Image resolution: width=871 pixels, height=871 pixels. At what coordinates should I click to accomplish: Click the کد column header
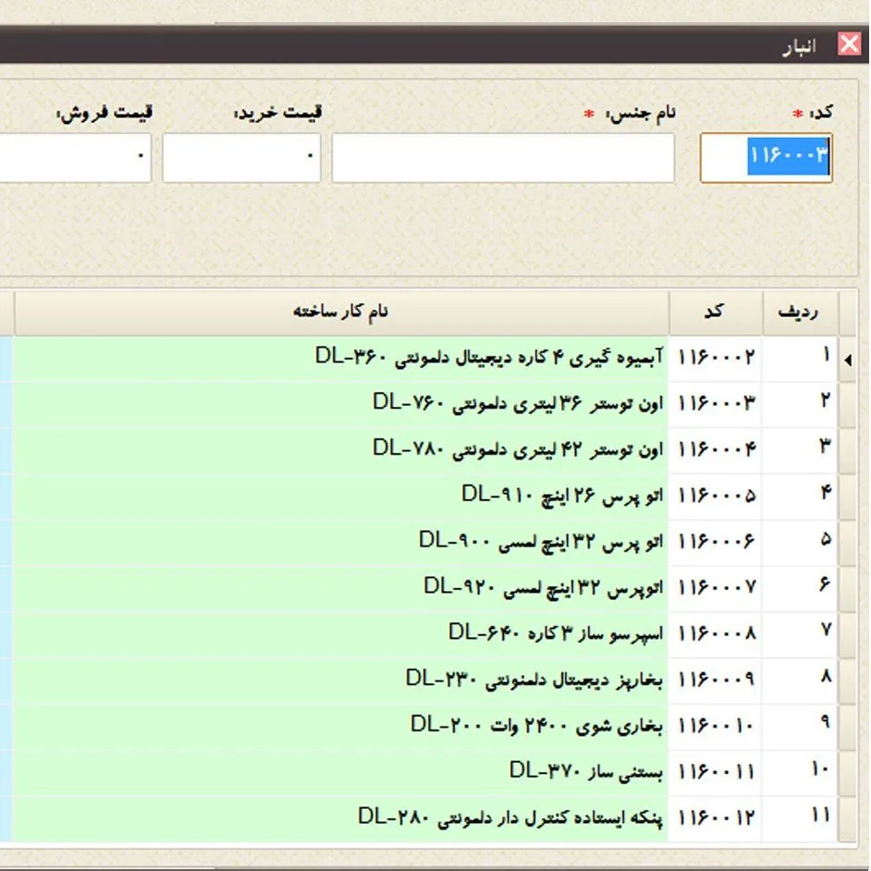tap(714, 313)
